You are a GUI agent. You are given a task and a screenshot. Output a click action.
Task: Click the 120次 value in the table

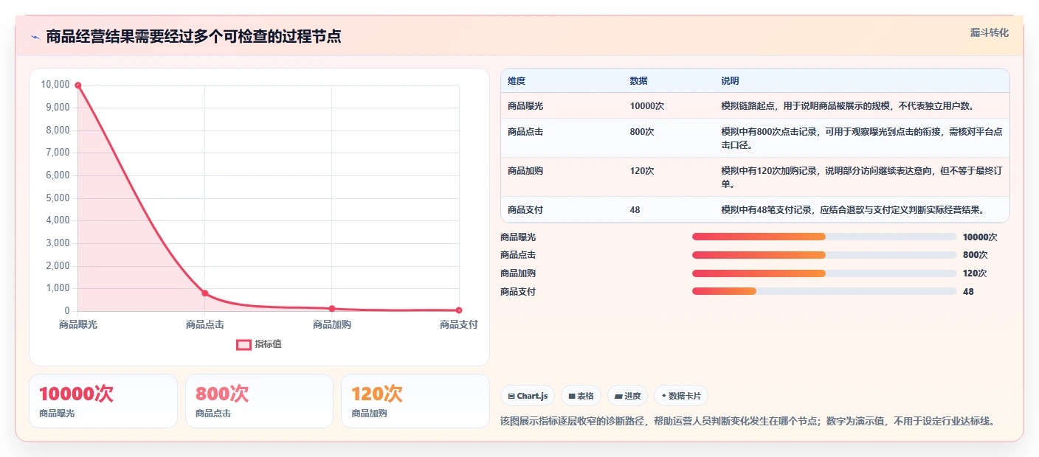pyautogui.click(x=642, y=171)
